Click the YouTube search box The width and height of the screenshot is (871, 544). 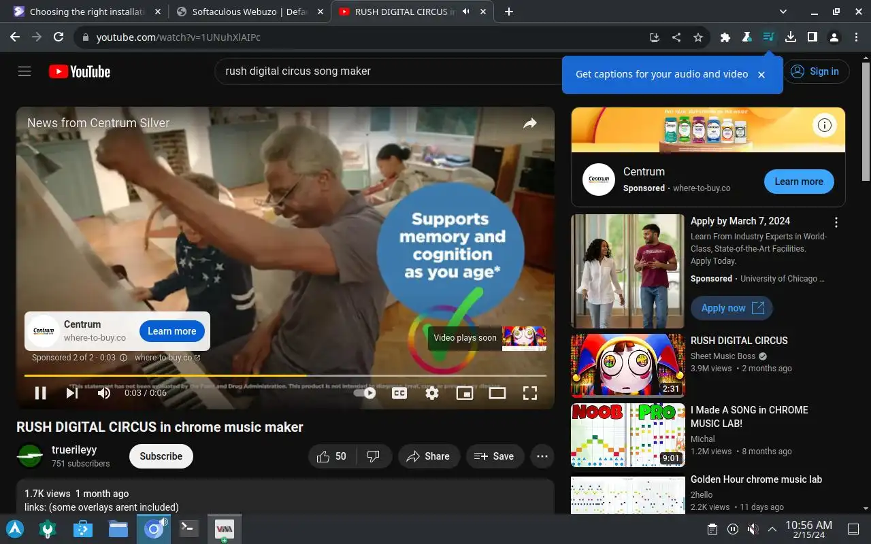click(388, 71)
